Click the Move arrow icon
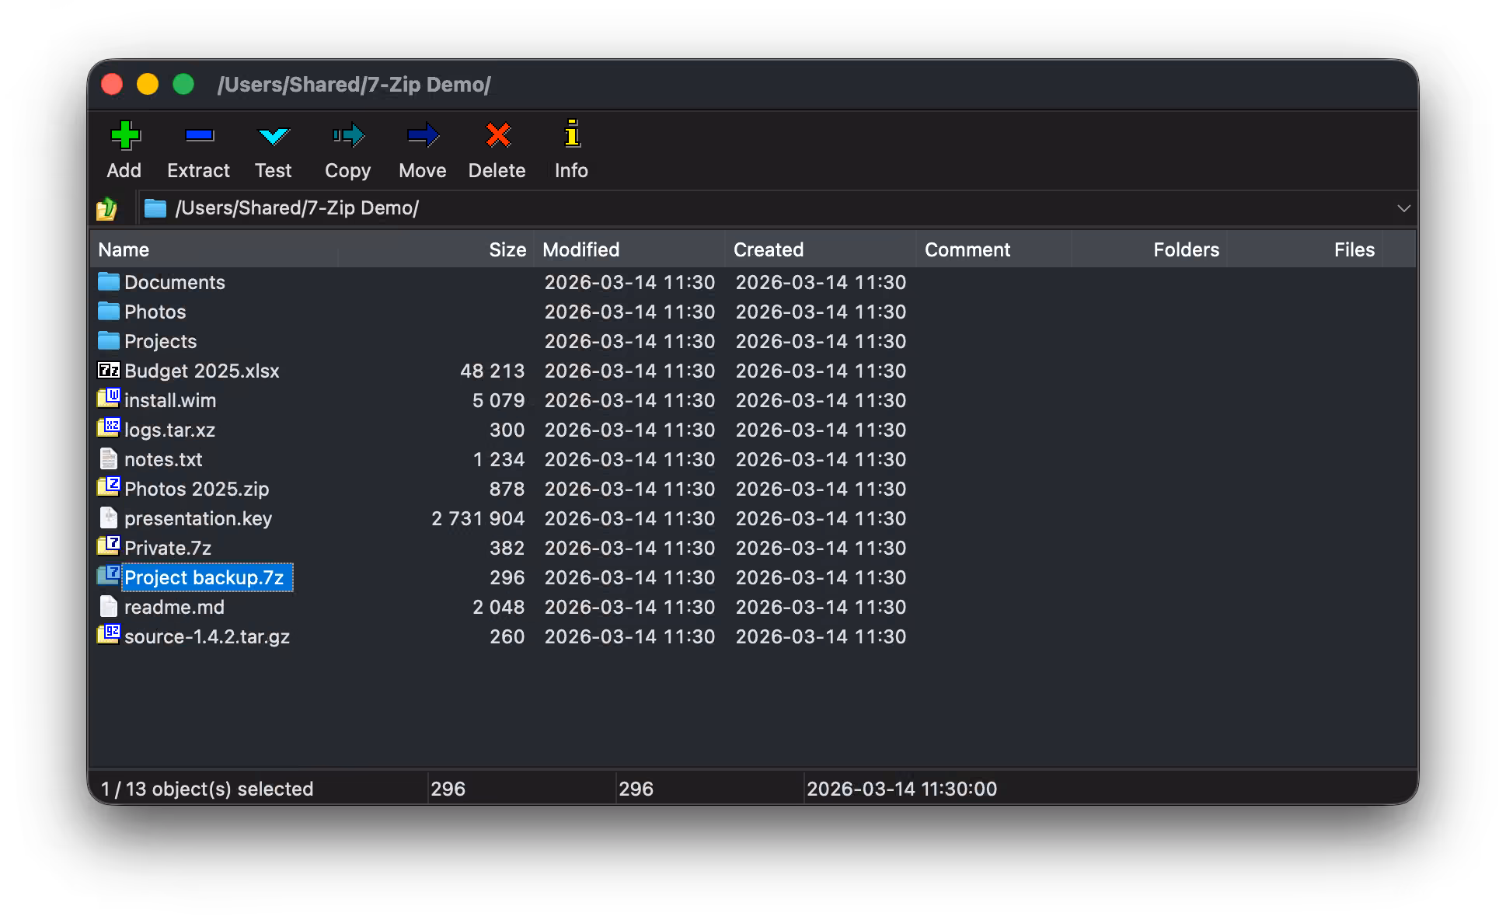This screenshot has width=1506, height=920. pos(423,135)
